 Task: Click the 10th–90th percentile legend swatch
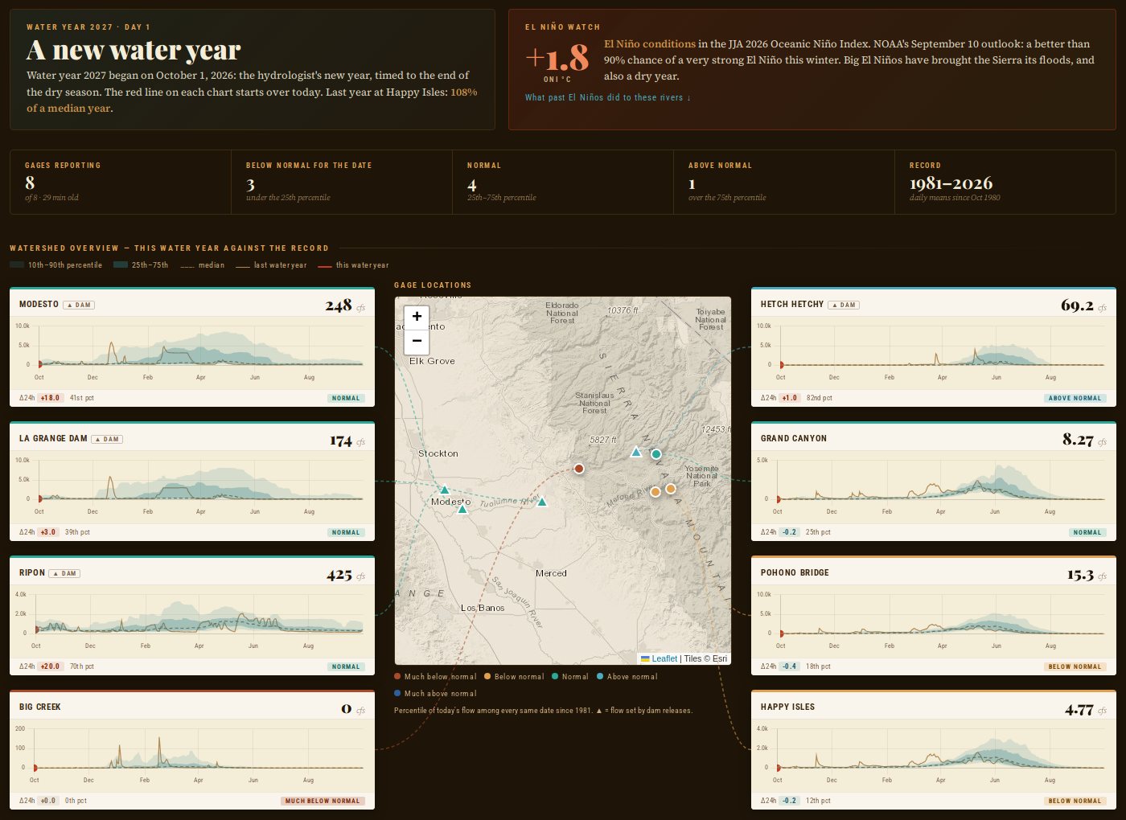pos(17,264)
